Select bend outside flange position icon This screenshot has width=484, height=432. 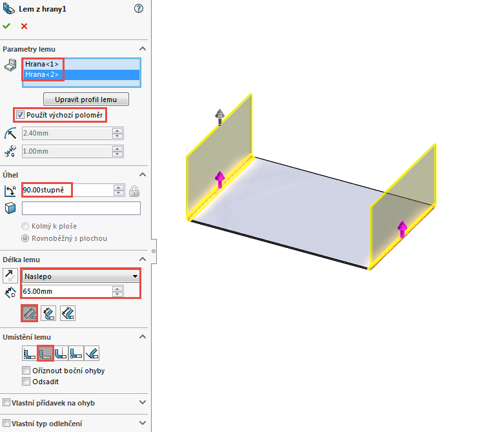click(x=61, y=353)
